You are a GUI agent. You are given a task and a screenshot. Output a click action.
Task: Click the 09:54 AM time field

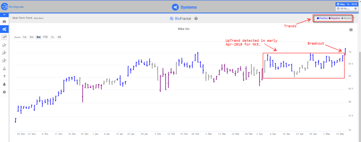[x=347, y=9]
